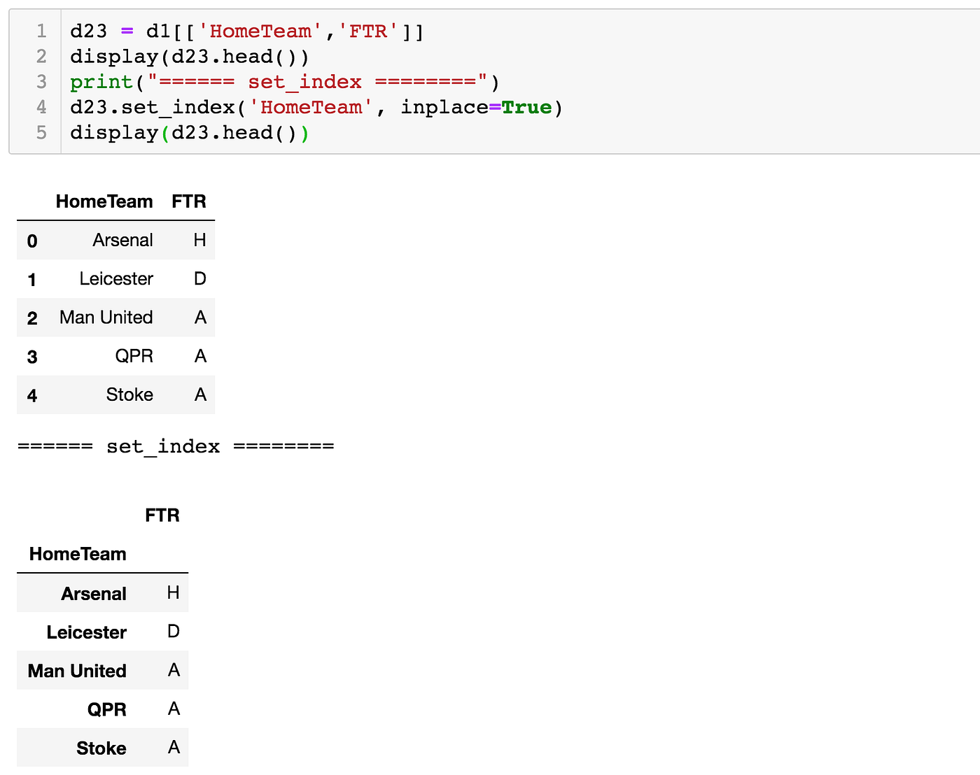Click the 'HomeTeam' string inside the set_index call

311,107
